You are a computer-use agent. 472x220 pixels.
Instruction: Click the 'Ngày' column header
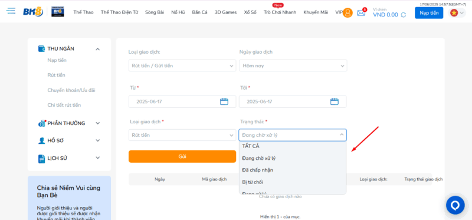[x=160, y=179]
